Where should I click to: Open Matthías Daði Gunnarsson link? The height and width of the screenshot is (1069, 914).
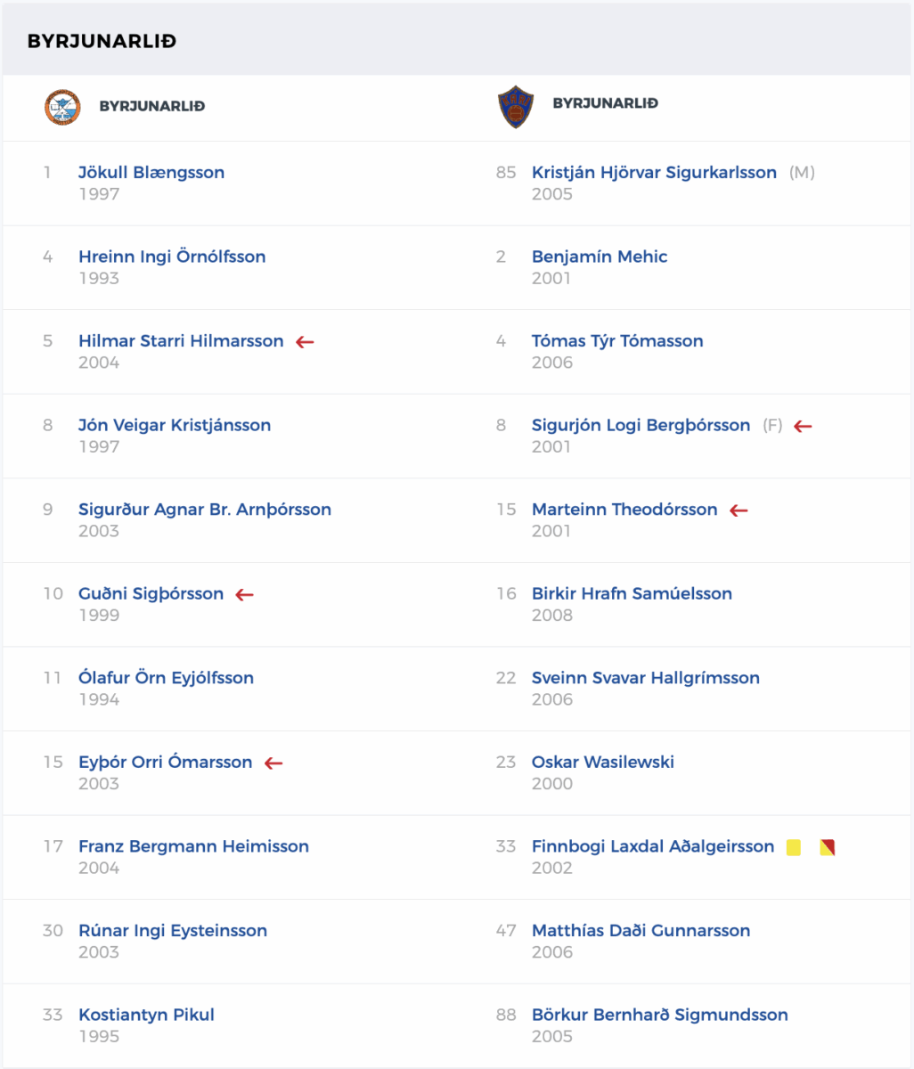(641, 930)
